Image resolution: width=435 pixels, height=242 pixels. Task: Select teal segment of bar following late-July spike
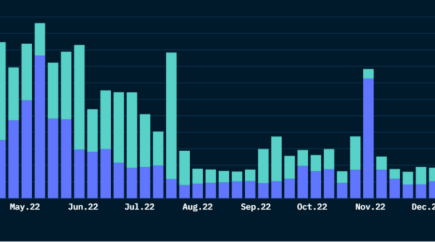point(184,167)
